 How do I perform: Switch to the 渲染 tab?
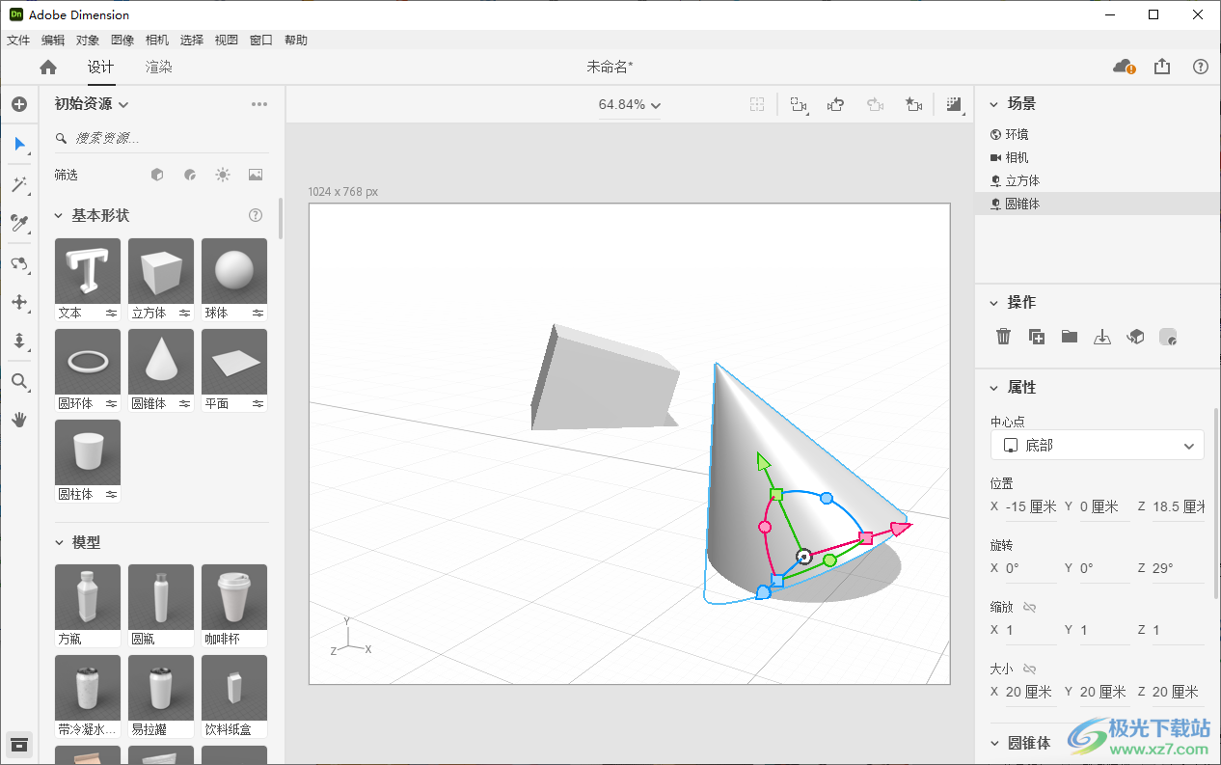[159, 67]
